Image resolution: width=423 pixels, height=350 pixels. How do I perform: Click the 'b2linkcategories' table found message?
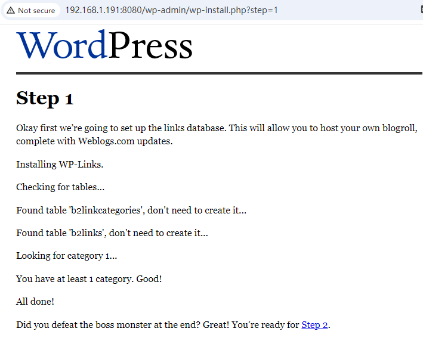point(131,210)
